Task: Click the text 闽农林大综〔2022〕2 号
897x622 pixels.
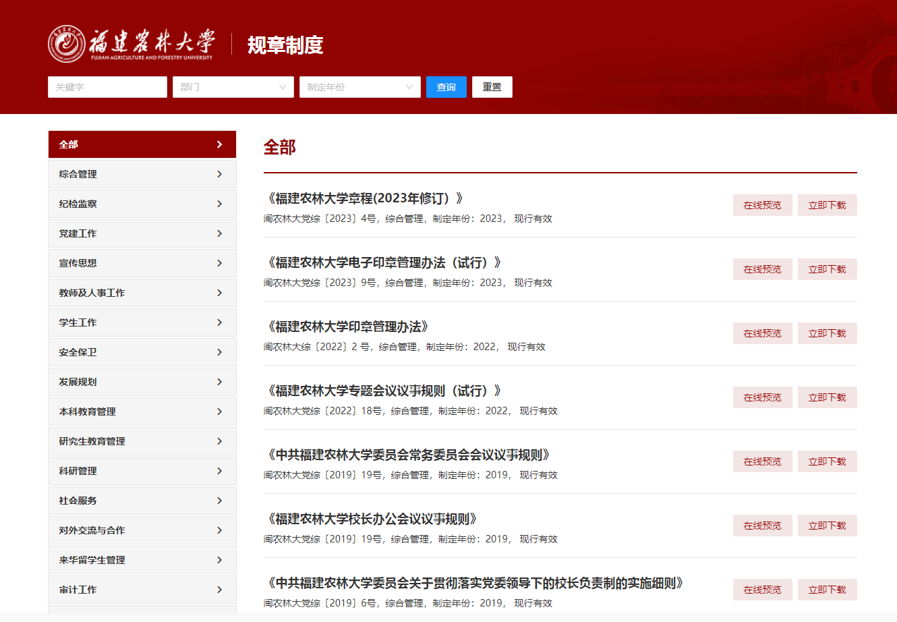Action: pyautogui.click(x=317, y=347)
